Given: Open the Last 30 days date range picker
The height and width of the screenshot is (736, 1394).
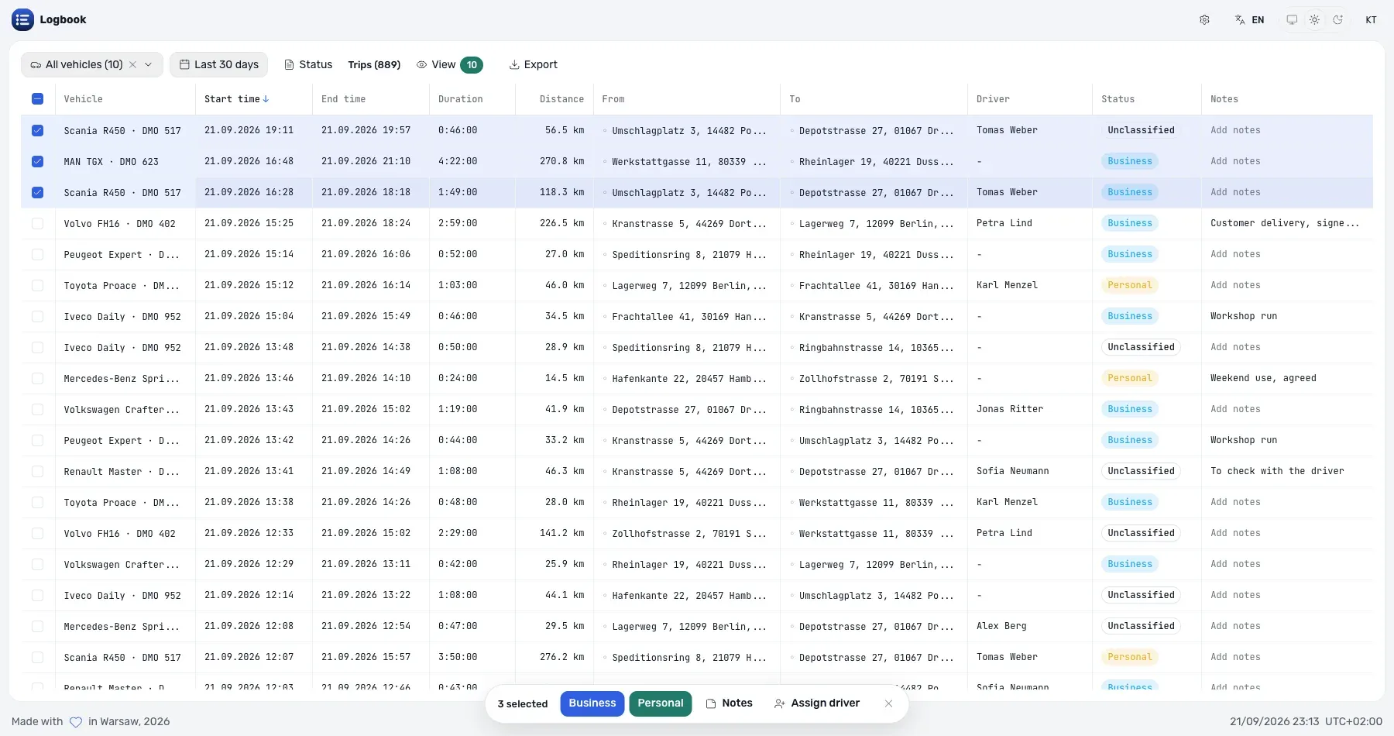Looking at the screenshot, I should (219, 65).
